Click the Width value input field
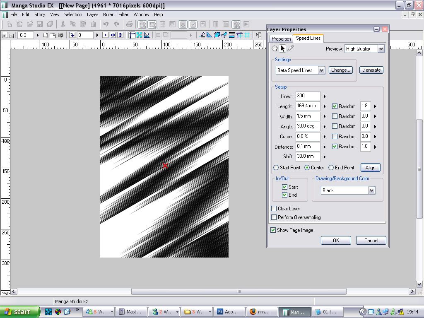The image size is (424, 318). [308, 116]
